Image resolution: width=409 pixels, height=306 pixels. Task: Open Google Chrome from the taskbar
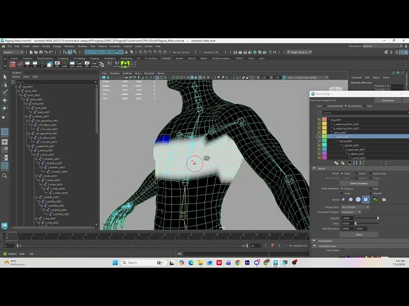(x=238, y=263)
